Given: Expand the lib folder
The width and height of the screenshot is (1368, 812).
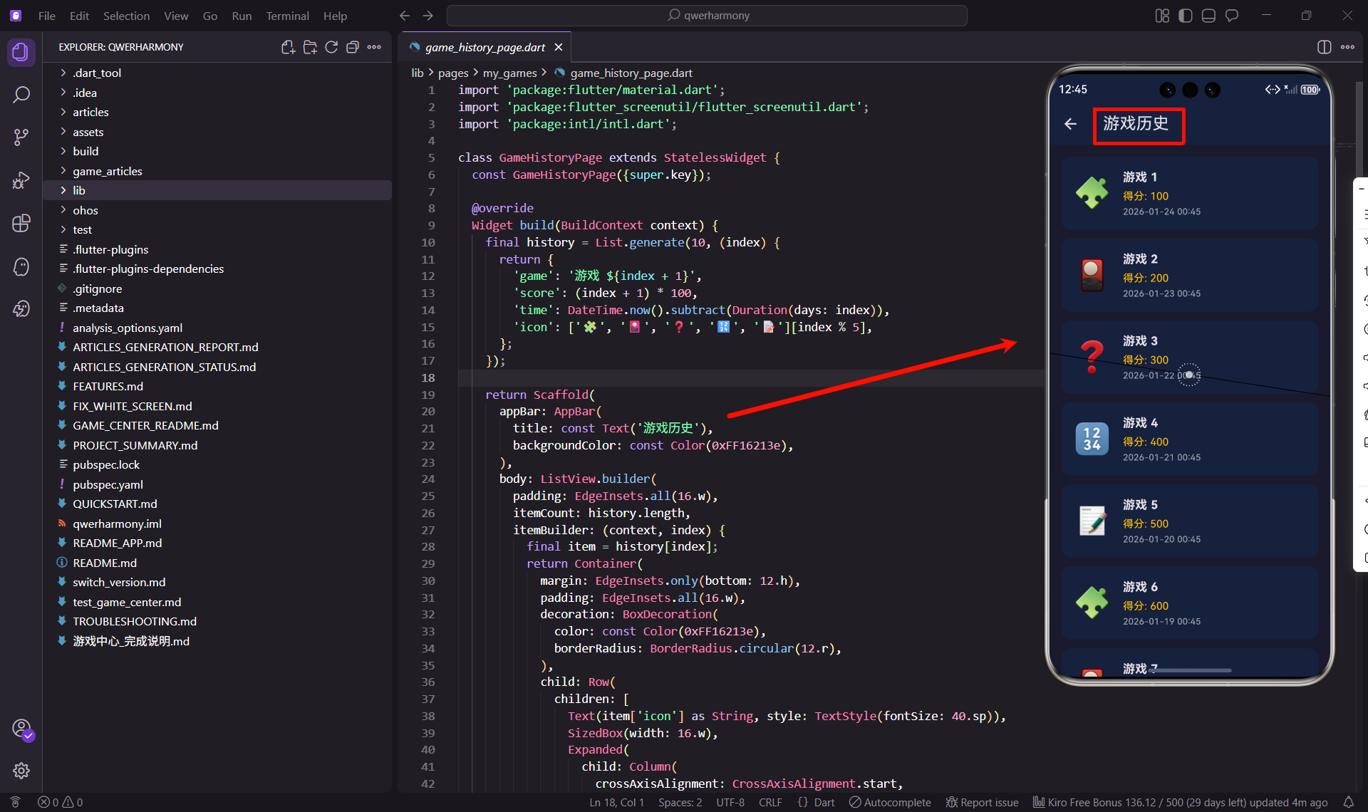Looking at the screenshot, I should [79, 190].
